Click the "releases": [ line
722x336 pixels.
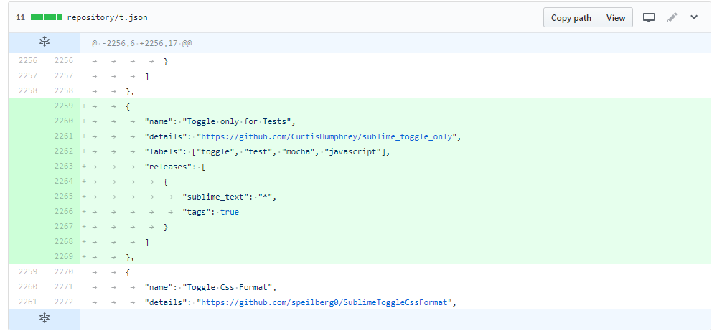coord(175,167)
